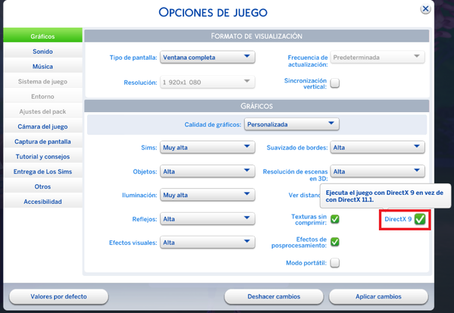Uncheck Texturas sin comprimir
The image size is (454, 313).
pos(335,219)
